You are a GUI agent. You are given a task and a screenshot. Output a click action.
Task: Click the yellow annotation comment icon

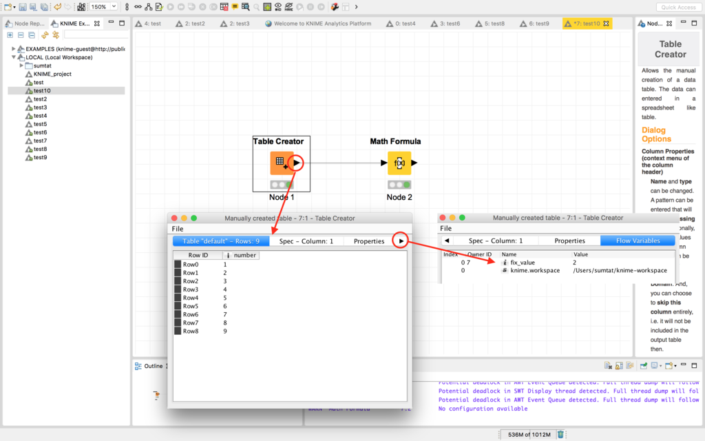(x=235, y=7)
